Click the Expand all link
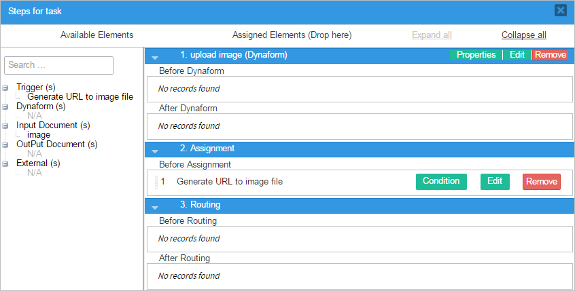 [x=432, y=35]
